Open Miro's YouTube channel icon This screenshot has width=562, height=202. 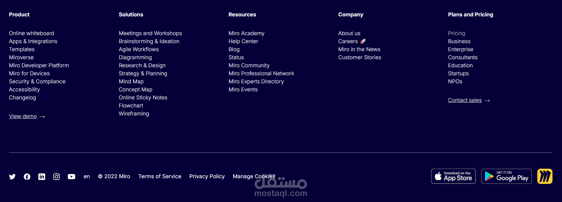(71, 177)
